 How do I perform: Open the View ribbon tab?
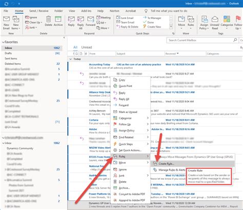coord(72,11)
